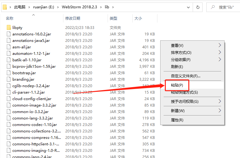Choose 自定义文件夹(F)... menu entry
The image size is (240, 158).
192,76
